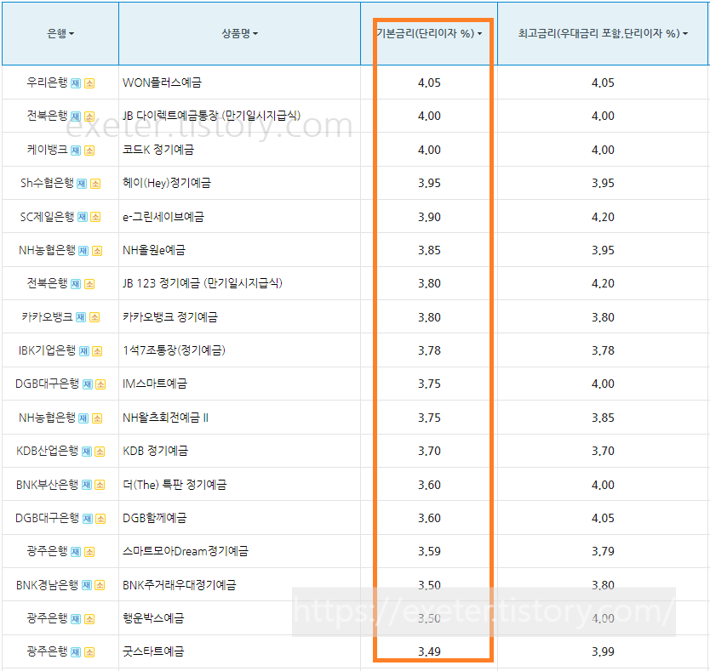
Task: Select the 카카오뱅크 정기예금 product name
Action: point(169,316)
